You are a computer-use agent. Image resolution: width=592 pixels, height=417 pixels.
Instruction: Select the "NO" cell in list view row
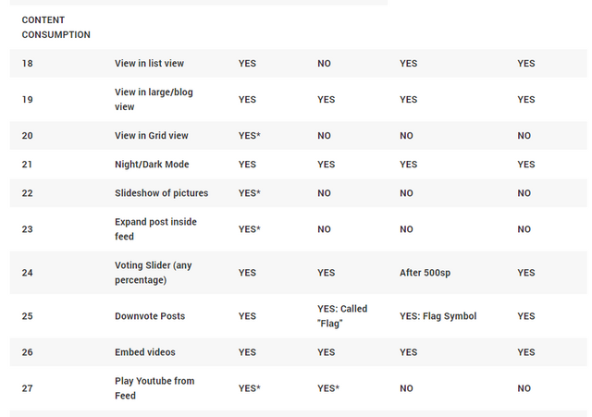click(x=324, y=63)
